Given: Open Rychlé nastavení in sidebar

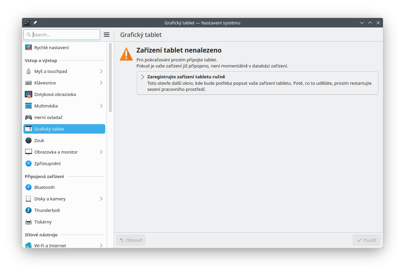Looking at the screenshot, I should point(51,47).
